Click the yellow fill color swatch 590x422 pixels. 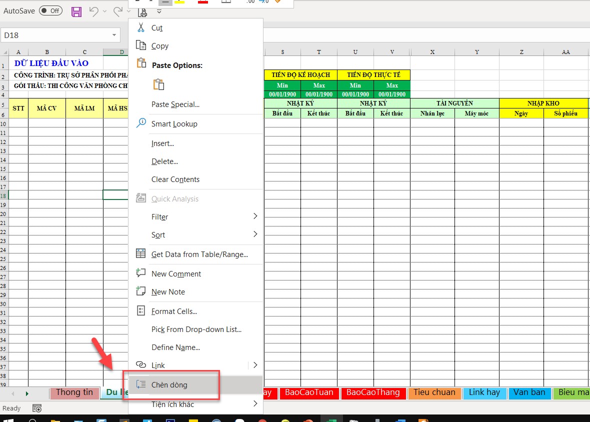point(179,1)
